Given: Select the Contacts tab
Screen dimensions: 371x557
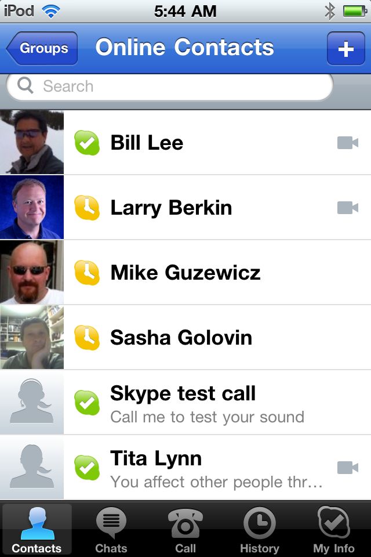Looking at the screenshot, I should [x=37, y=530].
